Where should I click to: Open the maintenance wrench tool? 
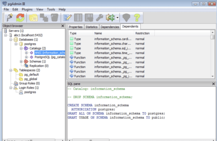point(99,18)
